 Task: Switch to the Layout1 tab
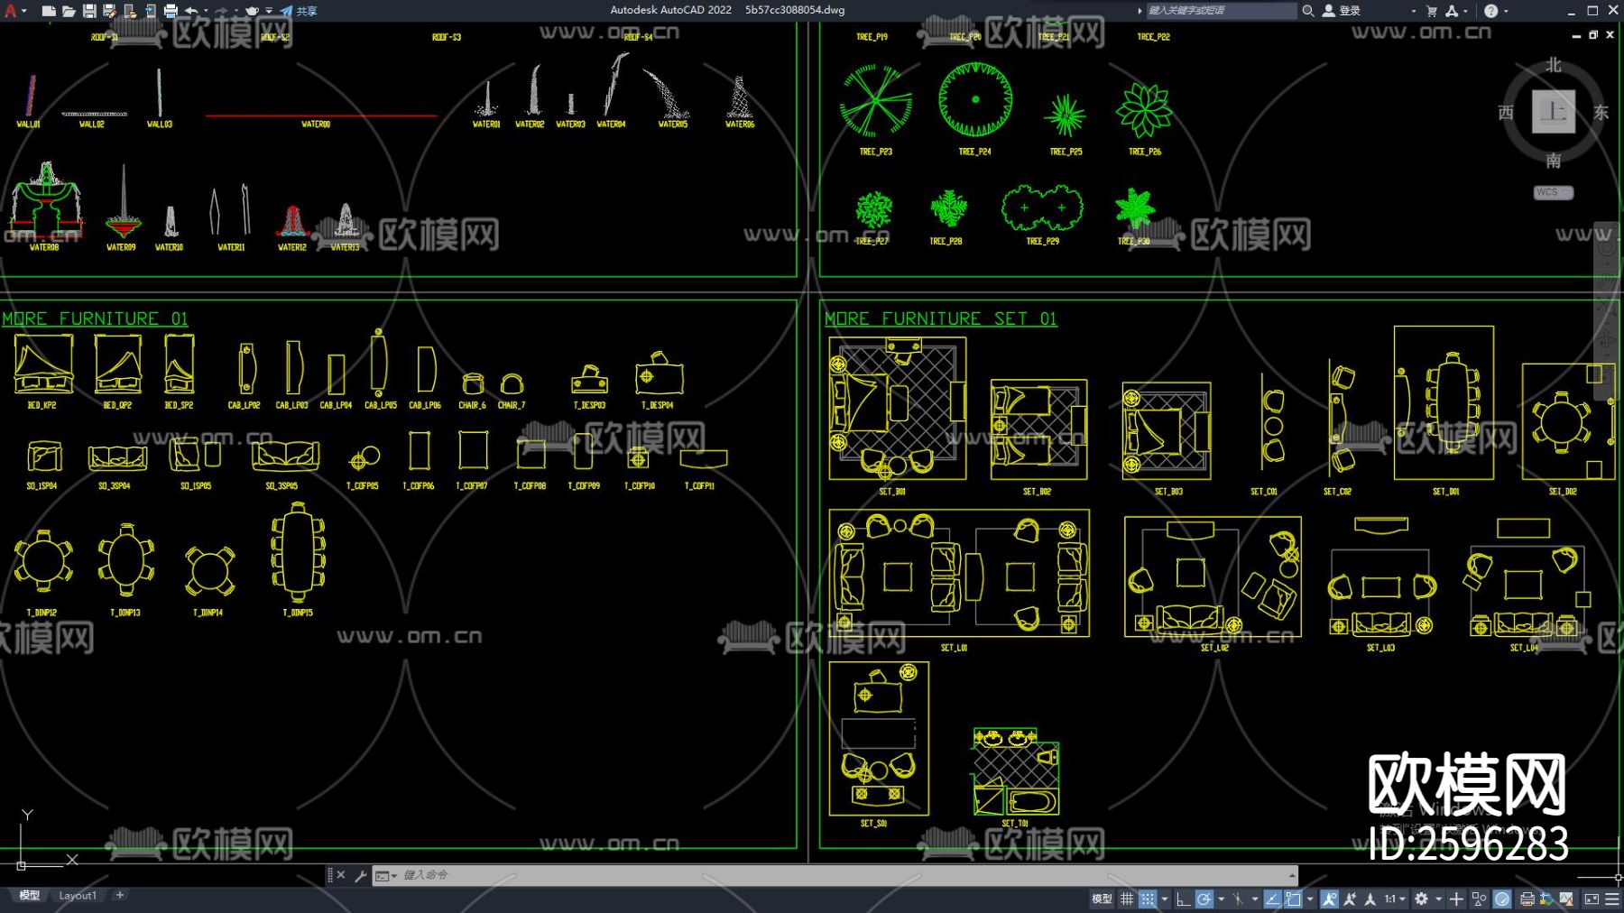click(78, 896)
